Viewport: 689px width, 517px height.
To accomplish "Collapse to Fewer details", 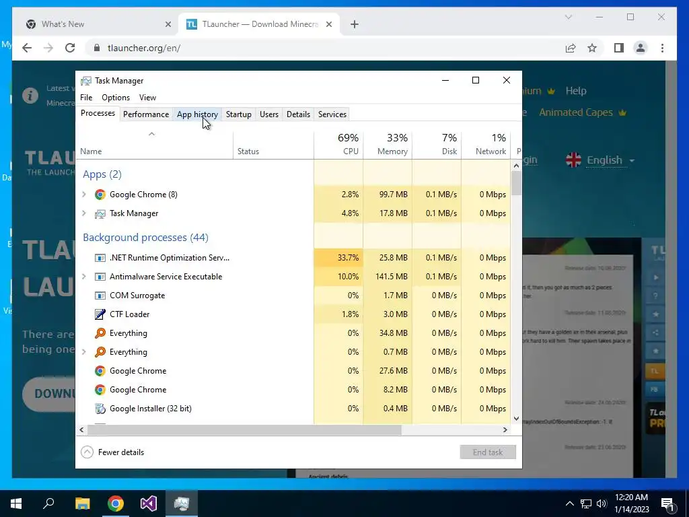I will pos(113,452).
